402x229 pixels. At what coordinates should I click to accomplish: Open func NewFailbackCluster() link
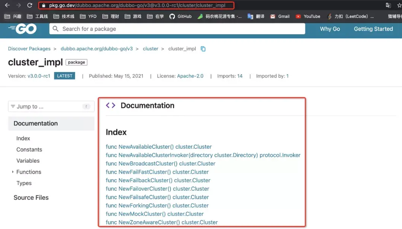click(158, 181)
